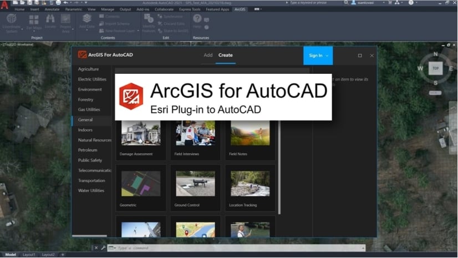Click the Locate binoculars icon
The width and height of the screenshot is (458, 258).
50,19
